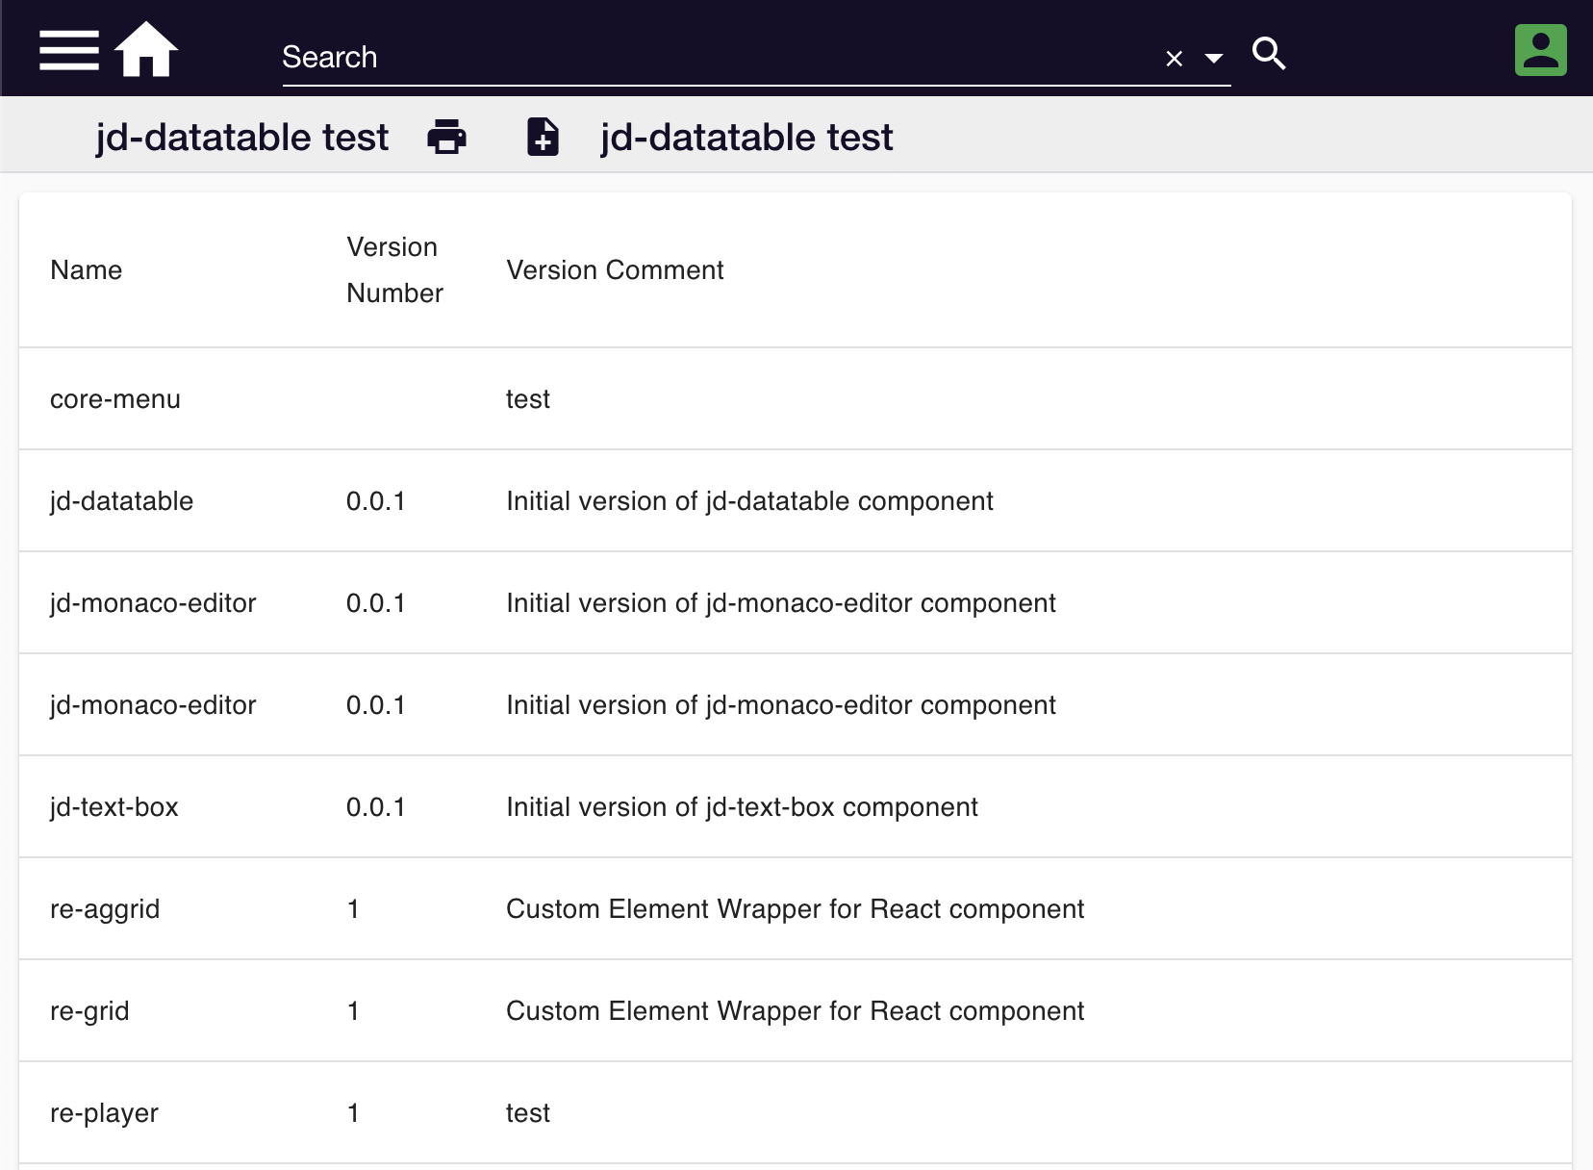Select the jd-datatable row

[x=121, y=500]
